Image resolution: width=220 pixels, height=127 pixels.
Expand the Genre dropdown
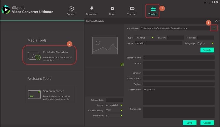pyautogui.click(x=114, y=105)
